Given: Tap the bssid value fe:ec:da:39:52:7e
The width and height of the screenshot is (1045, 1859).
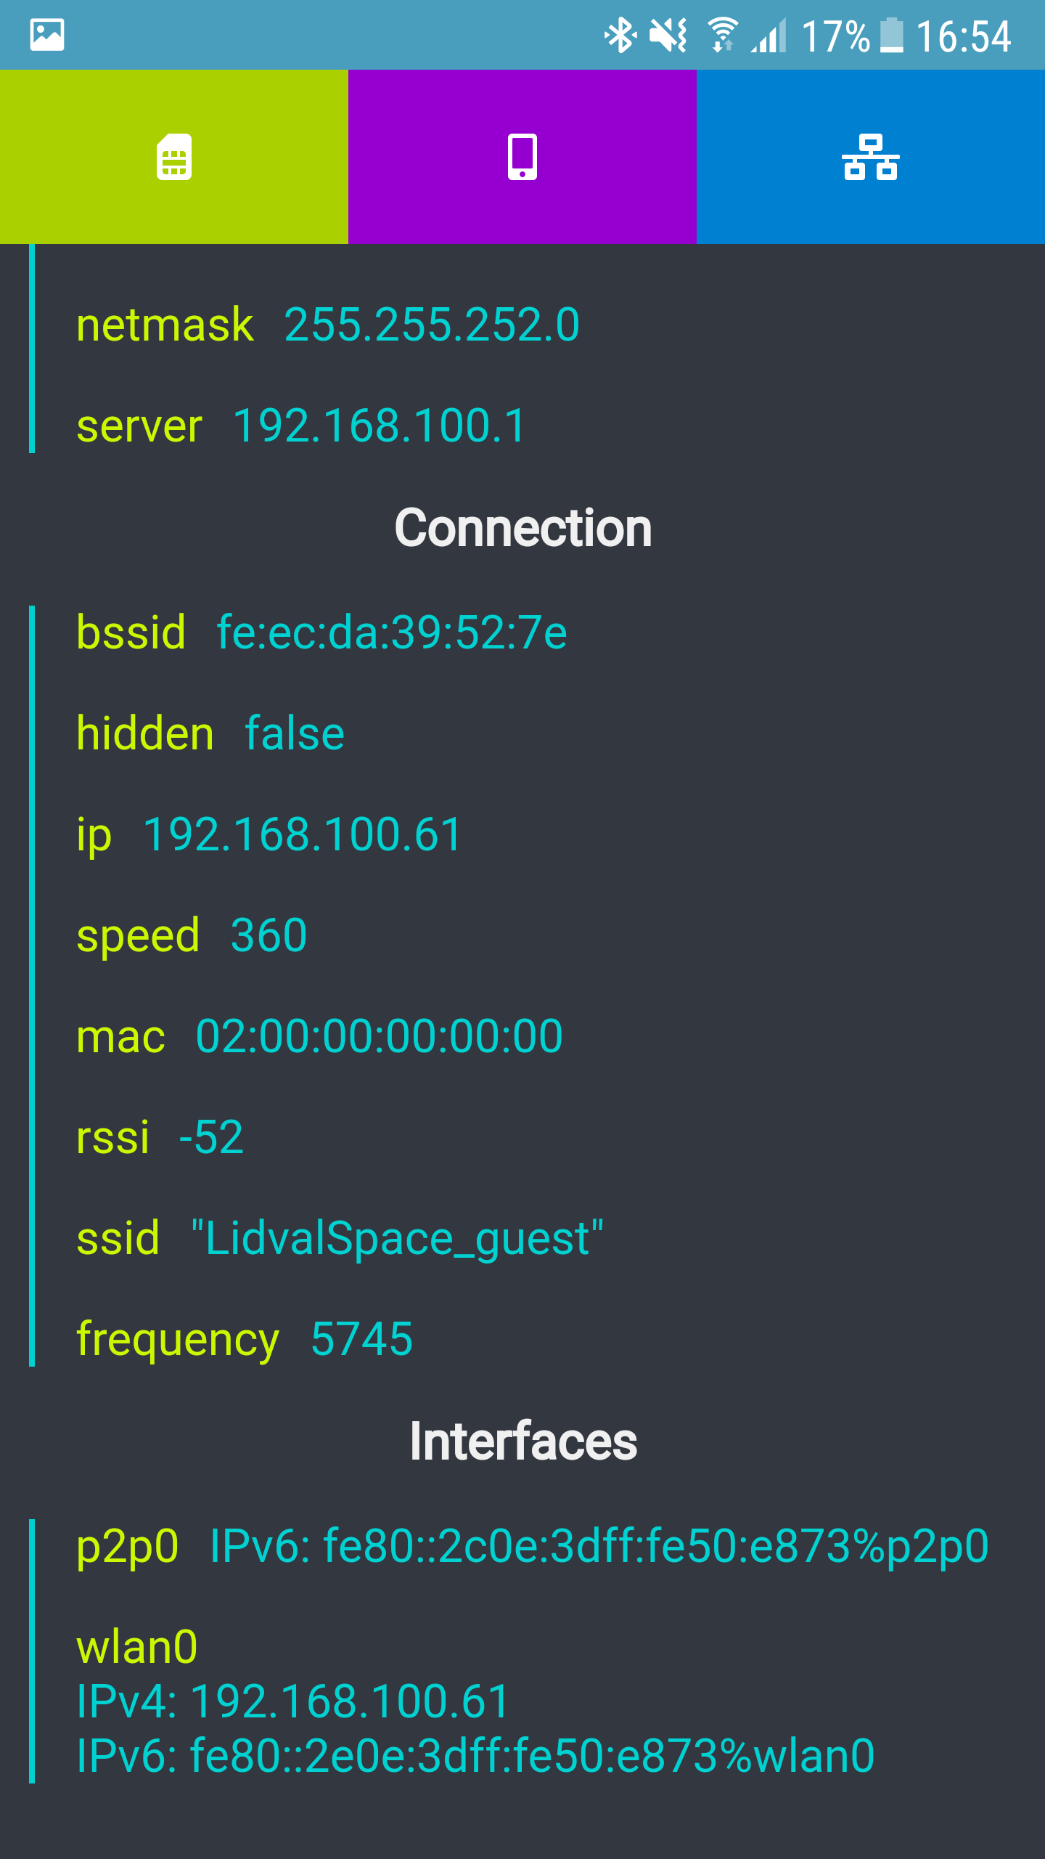Looking at the screenshot, I should [392, 632].
